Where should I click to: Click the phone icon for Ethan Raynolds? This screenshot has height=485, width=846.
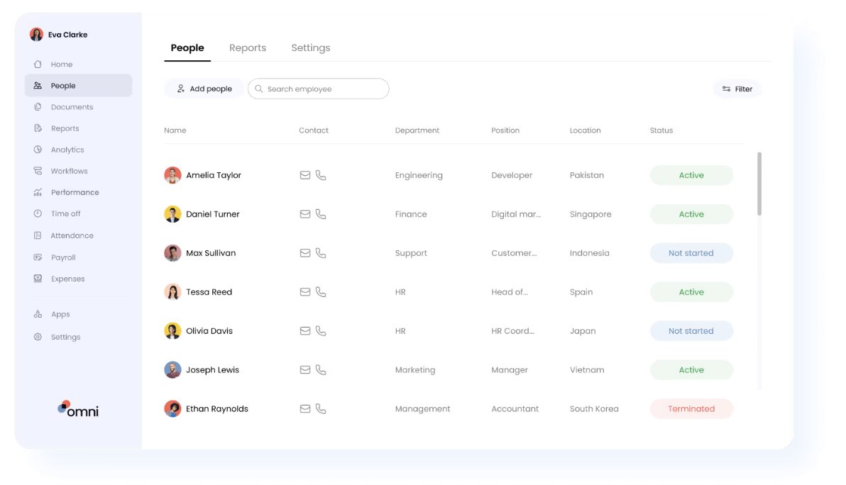pos(321,409)
